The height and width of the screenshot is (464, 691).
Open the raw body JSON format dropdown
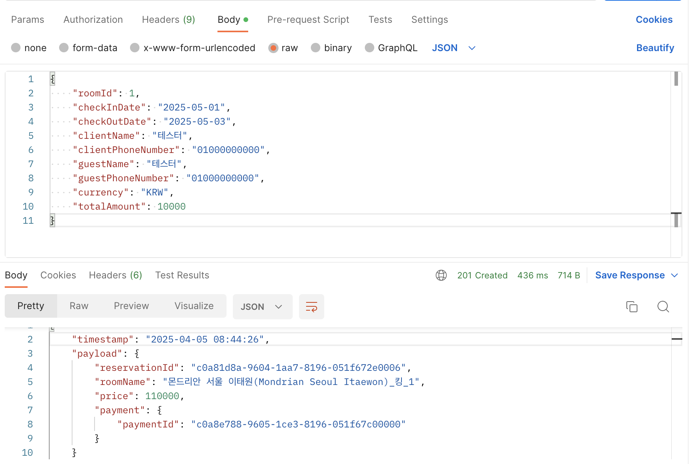pos(454,48)
